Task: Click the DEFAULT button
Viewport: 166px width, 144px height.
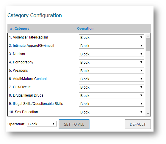Action: (x=138, y=124)
